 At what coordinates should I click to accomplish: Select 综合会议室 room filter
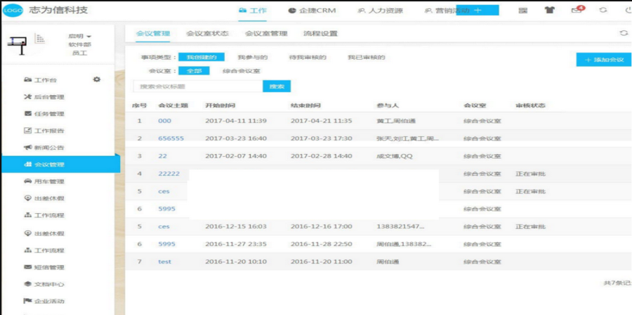coord(241,71)
